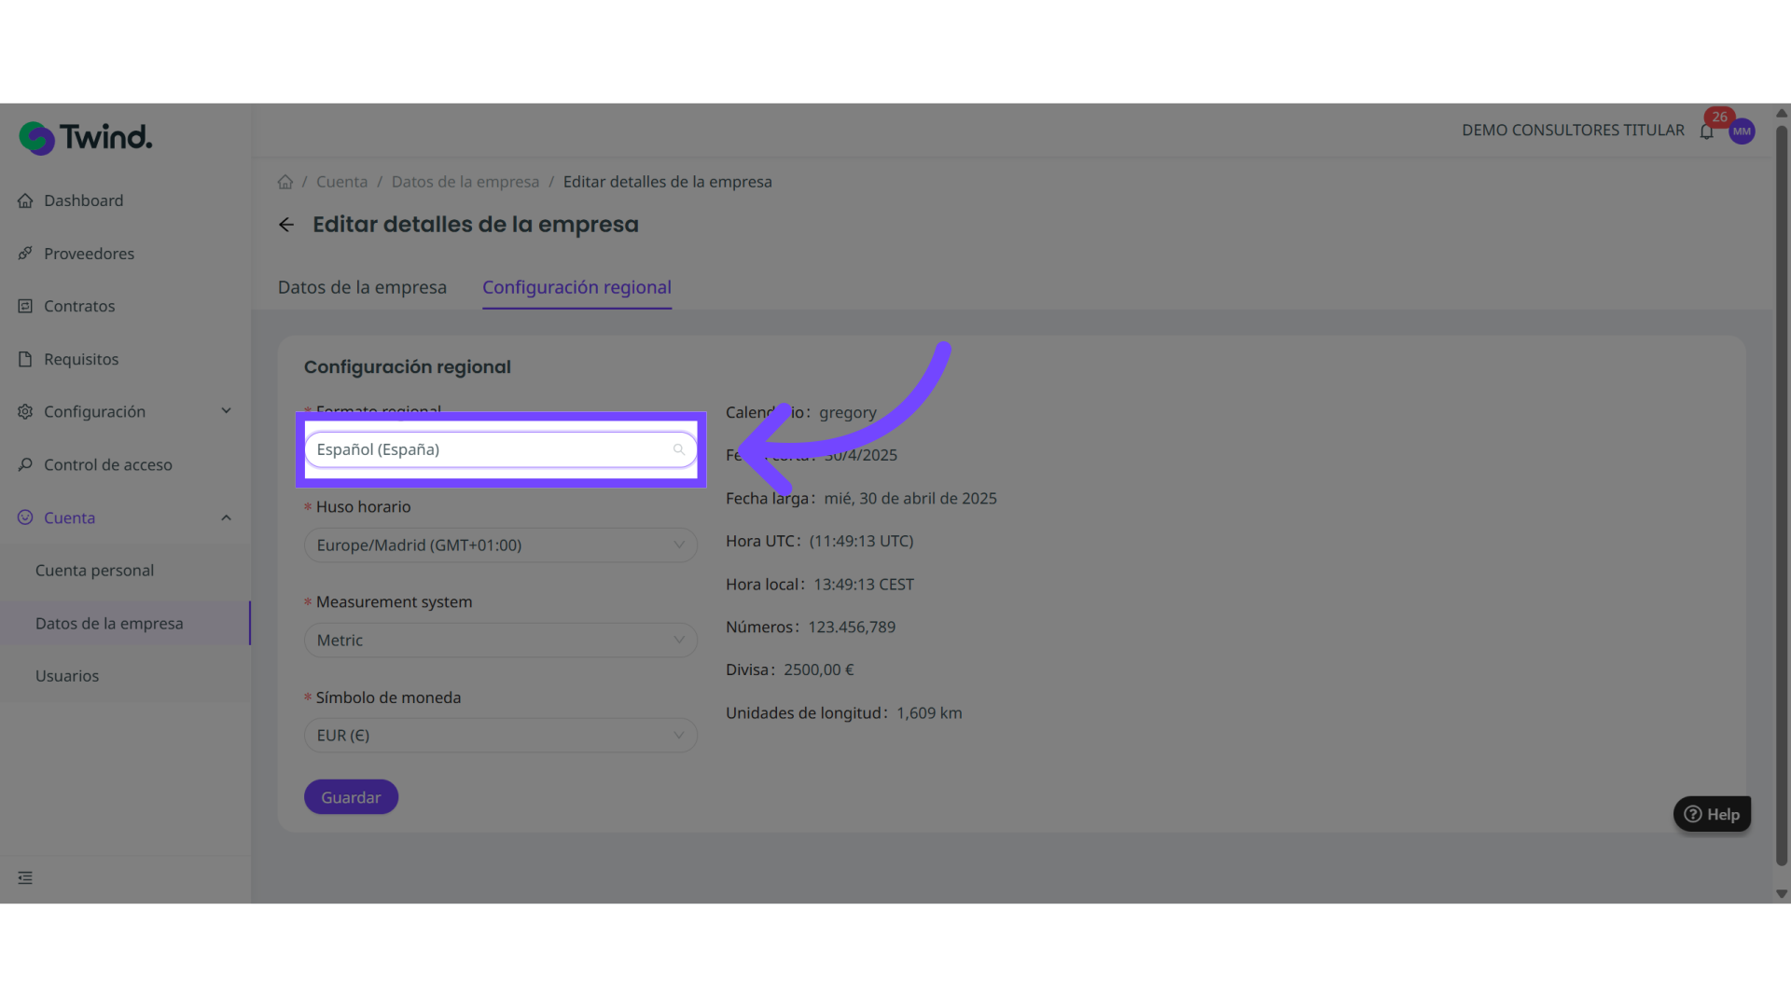
Task: Click the scrollbar down arrow
Action: (x=1782, y=894)
